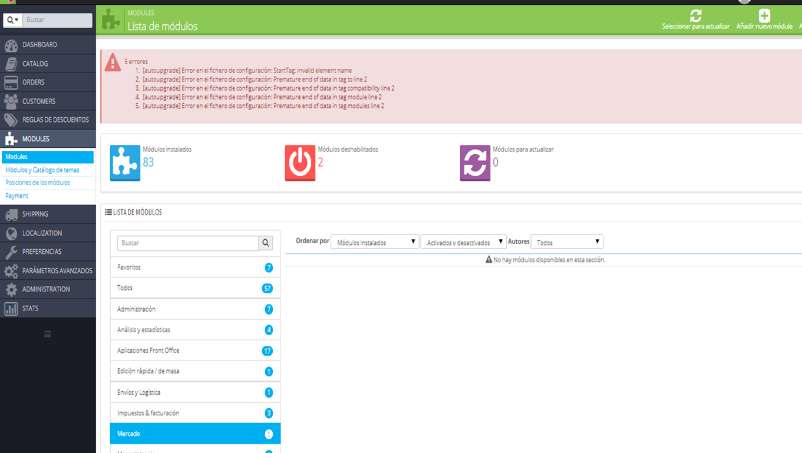802x453 pixels.
Task: Open the top-left search type dropdown
Action: (12, 20)
